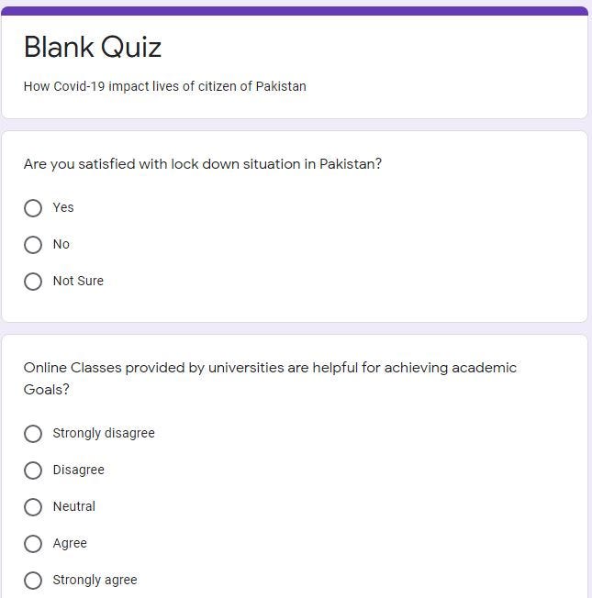Click the Strongly agree label text
592x598 pixels.
point(95,580)
